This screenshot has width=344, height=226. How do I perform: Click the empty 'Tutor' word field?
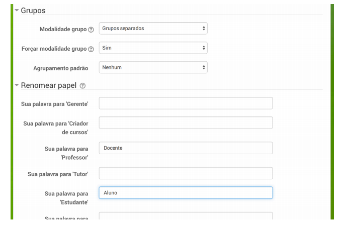click(x=186, y=173)
